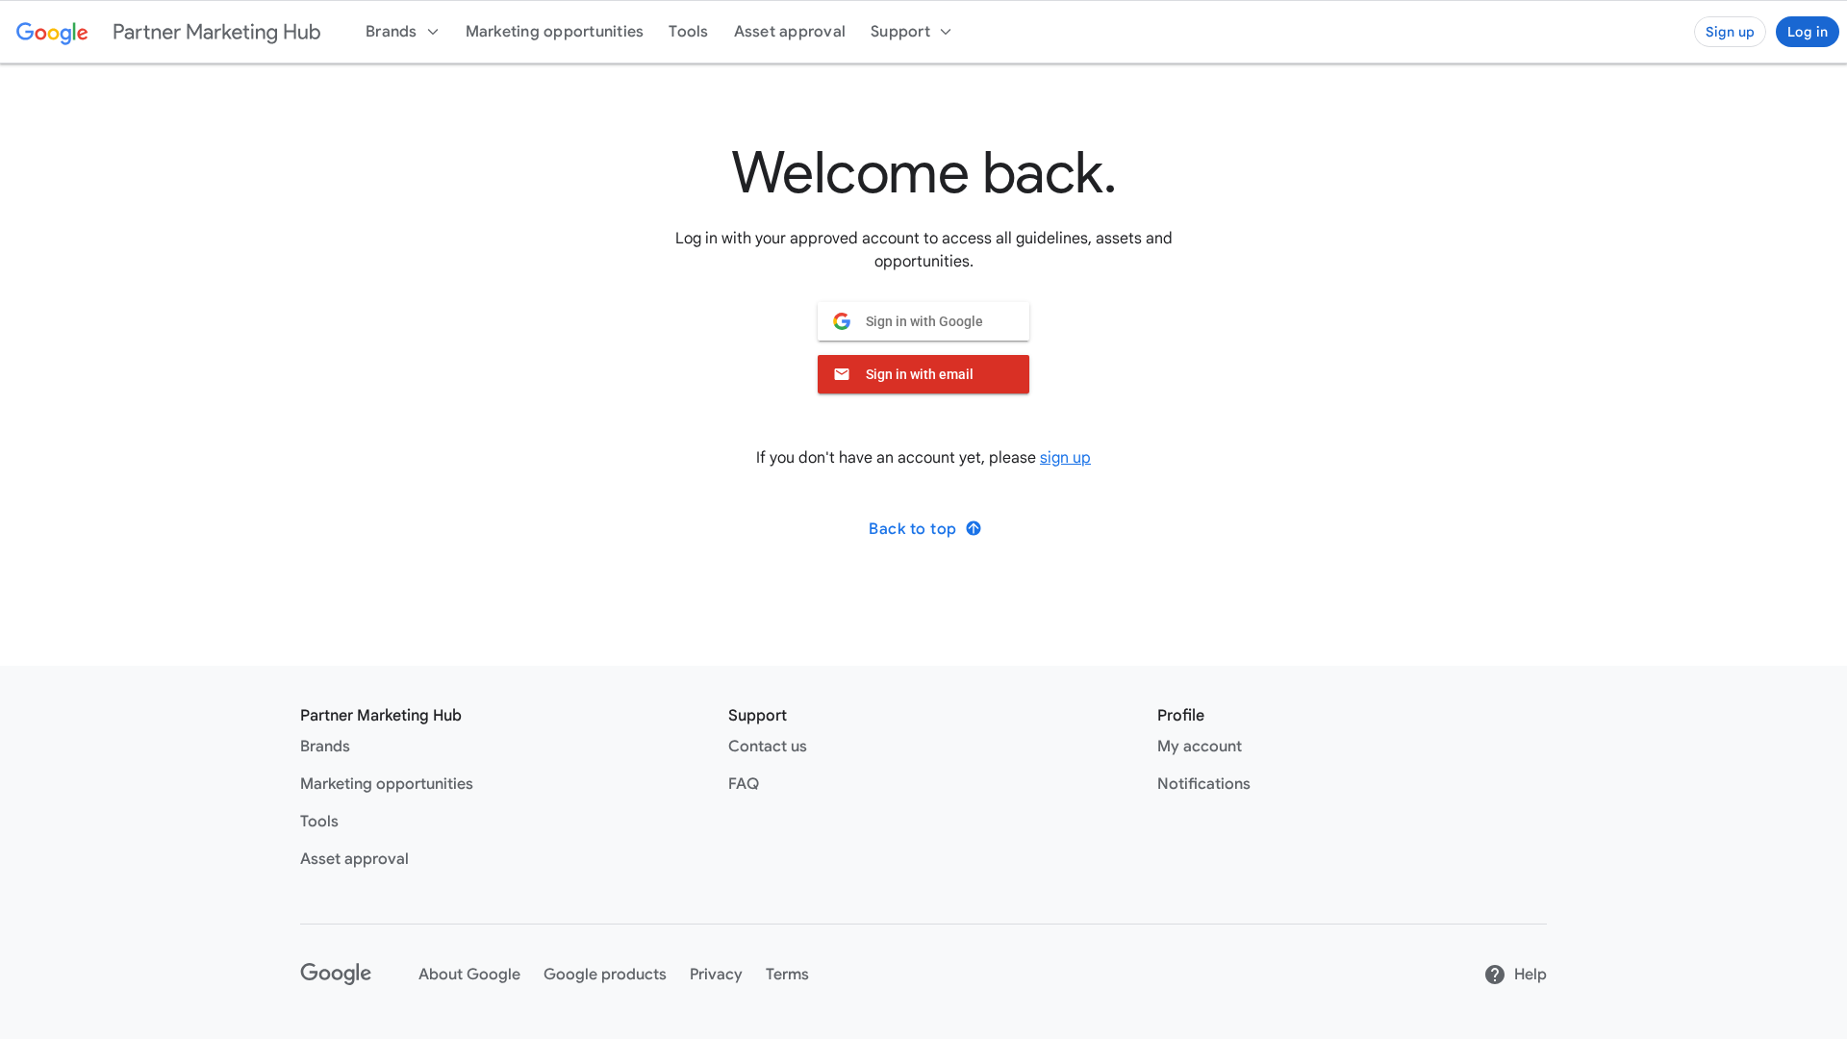Open My account in footer
The image size is (1847, 1039).
tap(1200, 747)
